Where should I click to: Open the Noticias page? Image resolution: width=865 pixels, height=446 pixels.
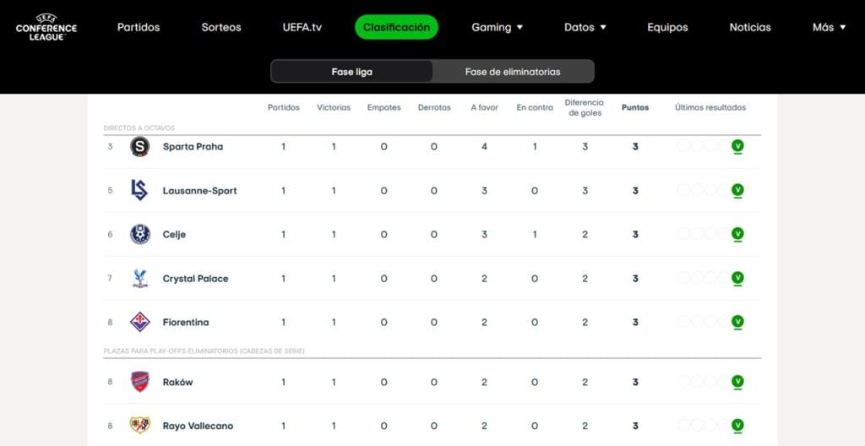(750, 27)
